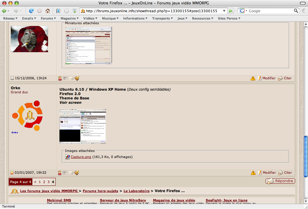Open the home page via house icon
The height and width of the screenshot is (209, 308).
47,11
